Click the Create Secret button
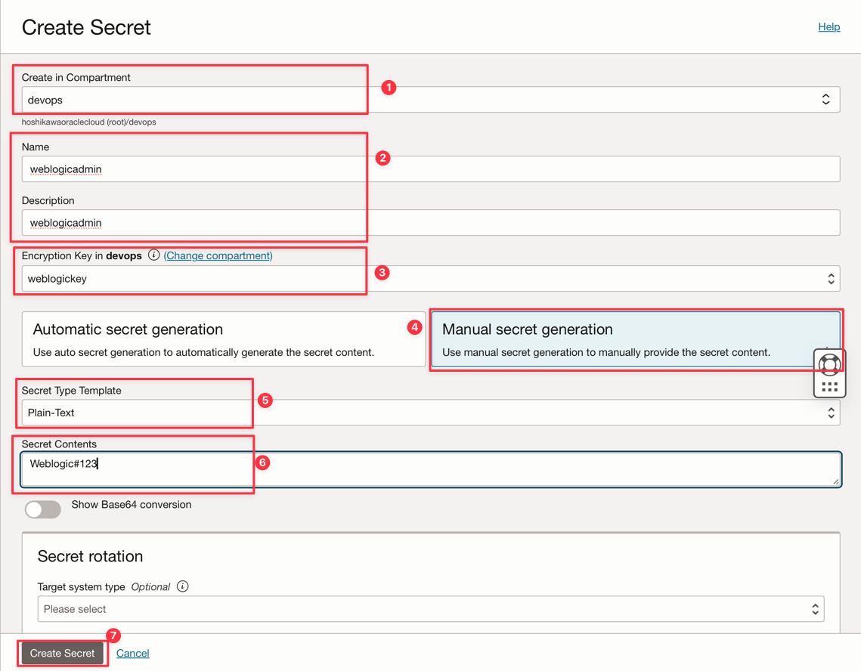The image size is (861, 671). [63, 653]
